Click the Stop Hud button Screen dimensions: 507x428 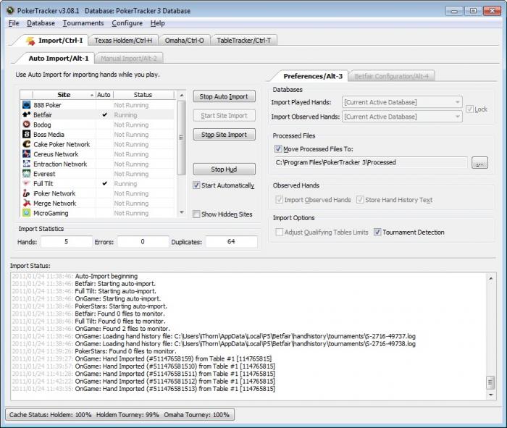pos(224,169)
